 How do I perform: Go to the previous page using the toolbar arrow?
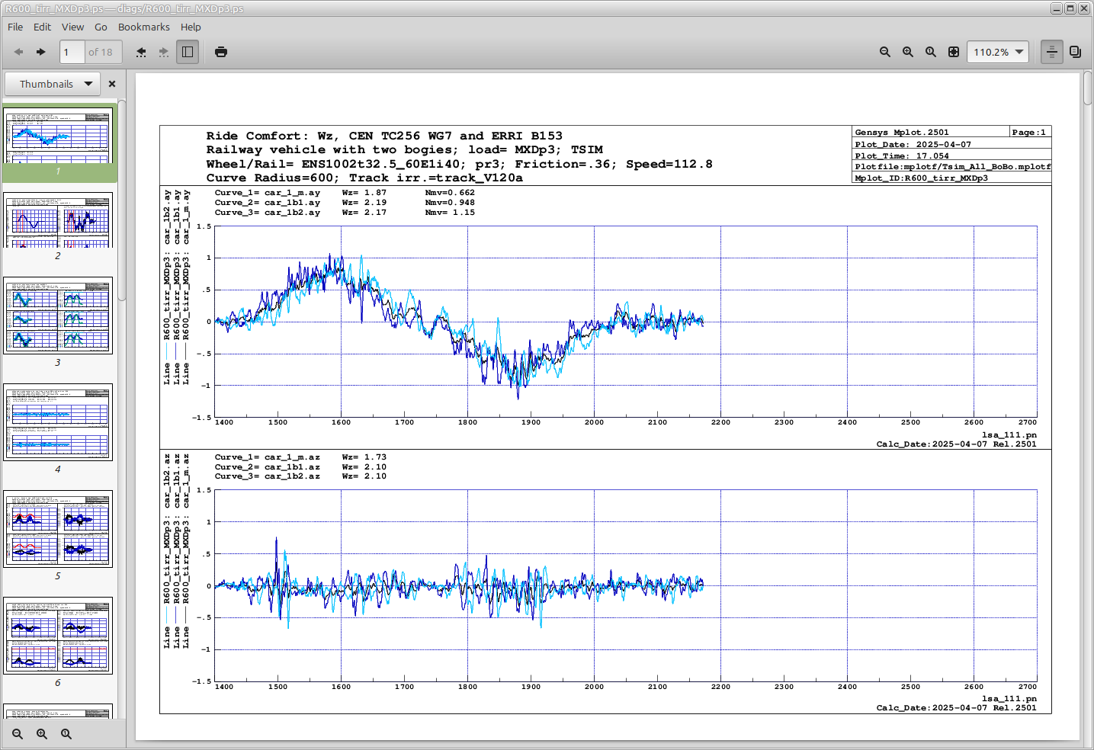click(18, 52)
